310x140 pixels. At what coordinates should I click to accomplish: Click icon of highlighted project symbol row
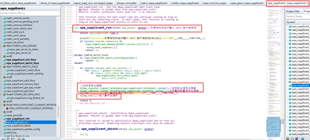coord(290,85)
